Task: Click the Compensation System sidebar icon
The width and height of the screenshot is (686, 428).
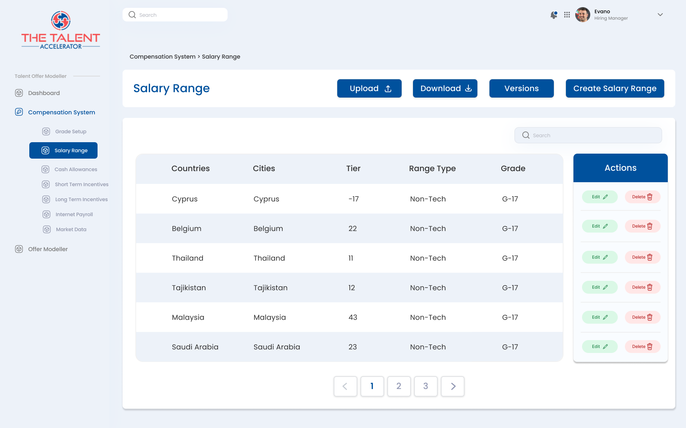Action: (x=19, y=112)
